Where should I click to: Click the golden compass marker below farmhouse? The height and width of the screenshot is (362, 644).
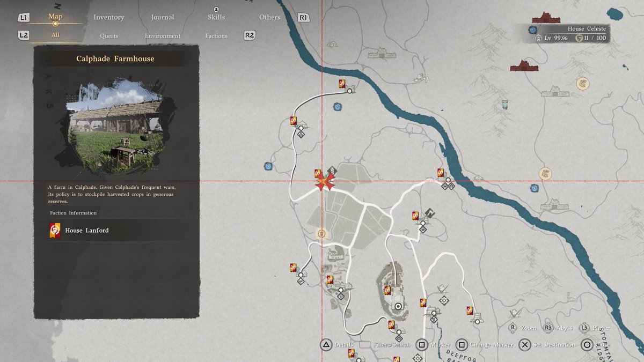322,233
